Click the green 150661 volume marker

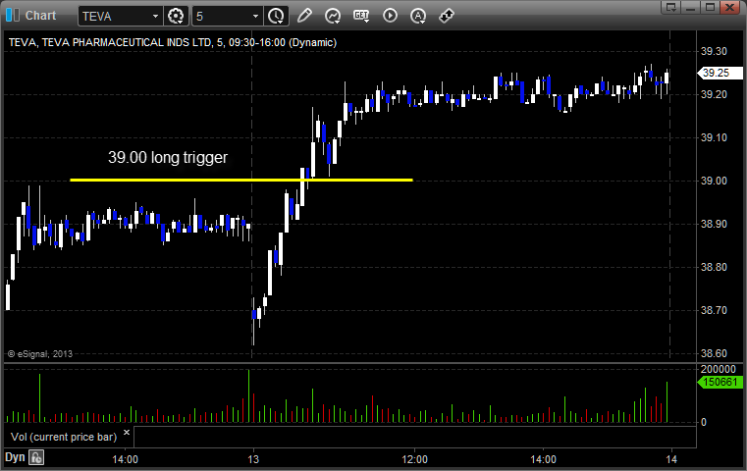coord(720,382)
